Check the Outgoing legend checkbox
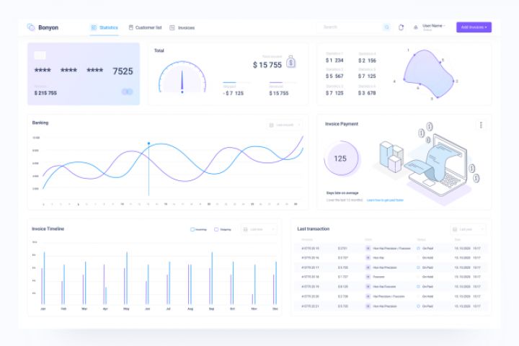 tap(216, 229)
